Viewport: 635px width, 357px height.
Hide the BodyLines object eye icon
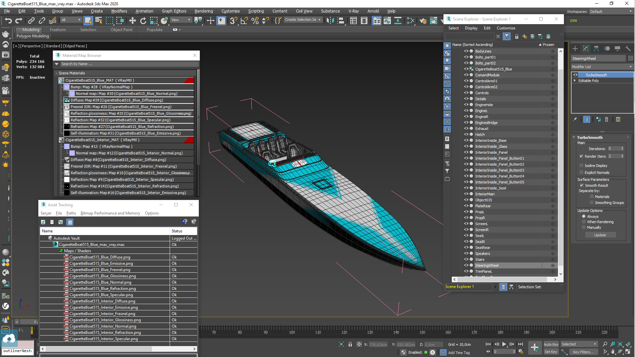tap(466, 51)
